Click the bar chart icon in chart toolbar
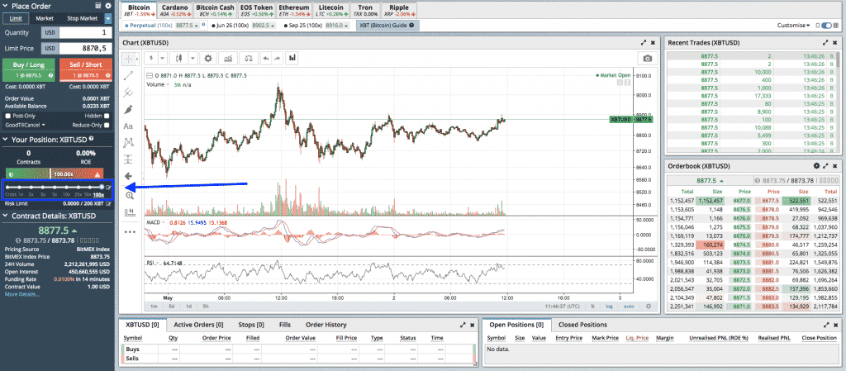846x371 pixels. click(292, 58)
